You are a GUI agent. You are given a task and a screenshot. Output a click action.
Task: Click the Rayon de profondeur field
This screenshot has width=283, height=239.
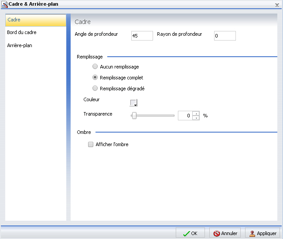pyautogui.click(x=225, y=36)
